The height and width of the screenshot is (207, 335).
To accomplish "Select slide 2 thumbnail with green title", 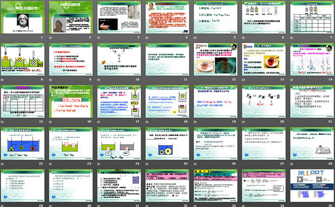I will click(71, 17).
